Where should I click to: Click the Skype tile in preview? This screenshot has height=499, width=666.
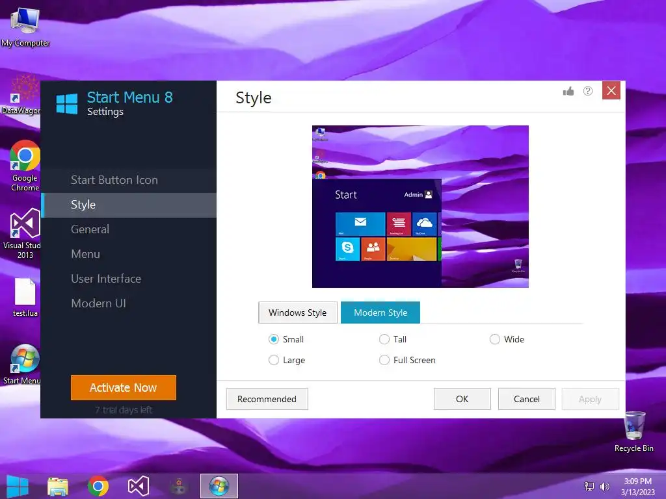point(347,249)
